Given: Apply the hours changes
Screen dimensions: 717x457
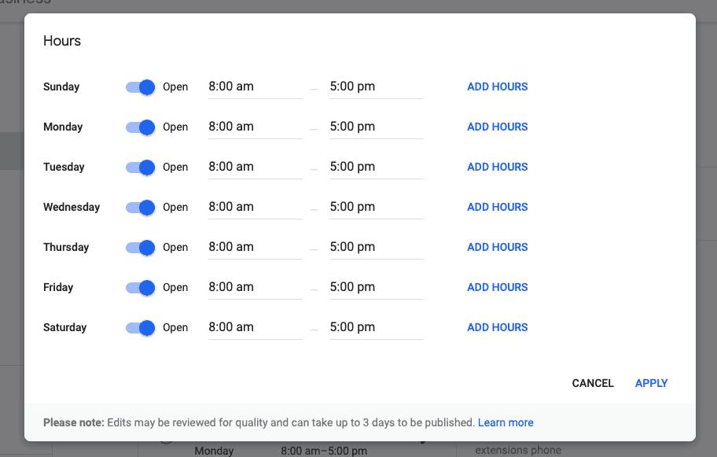Looking at the screenshot, I should (651, 384).
